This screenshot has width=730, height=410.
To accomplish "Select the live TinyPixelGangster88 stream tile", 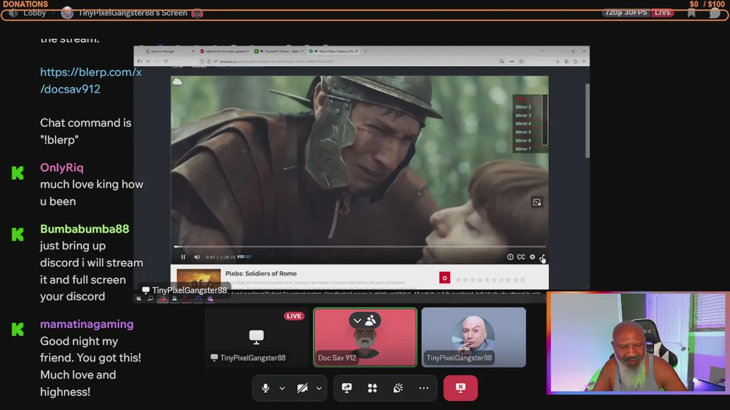I will point(256,337).
